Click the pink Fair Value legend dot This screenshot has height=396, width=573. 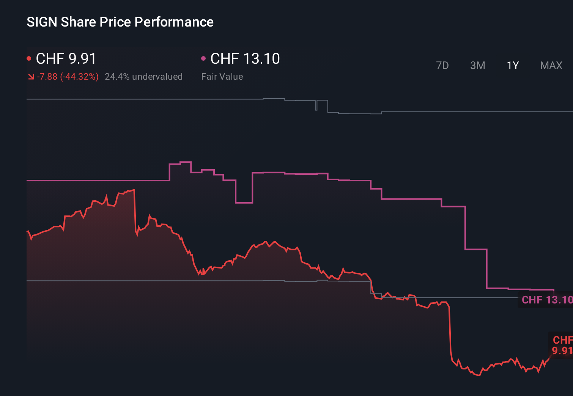[x=204, y=58]
